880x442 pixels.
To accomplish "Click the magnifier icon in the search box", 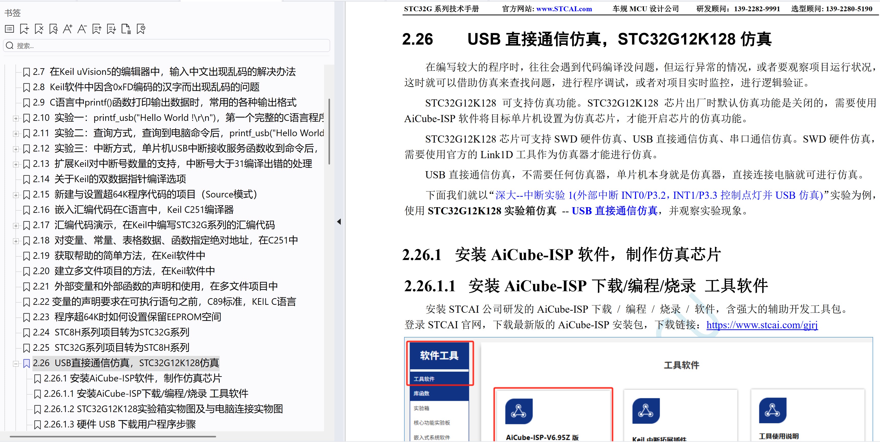I will point(9,46).
